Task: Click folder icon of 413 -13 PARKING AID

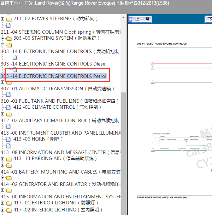Action: (9, 159)
